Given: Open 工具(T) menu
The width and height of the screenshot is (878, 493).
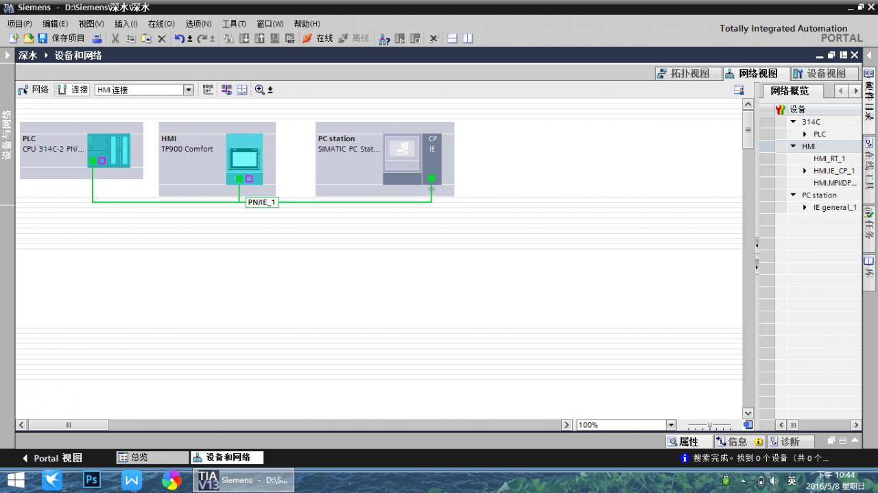Looking at the screenshot, I should click(x=234, y=23).
